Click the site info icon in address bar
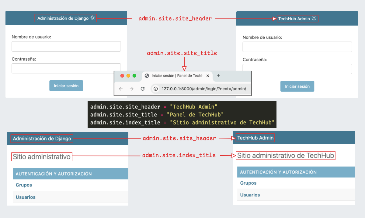This screenshot has height=218, width=365. tap(156, 89)
